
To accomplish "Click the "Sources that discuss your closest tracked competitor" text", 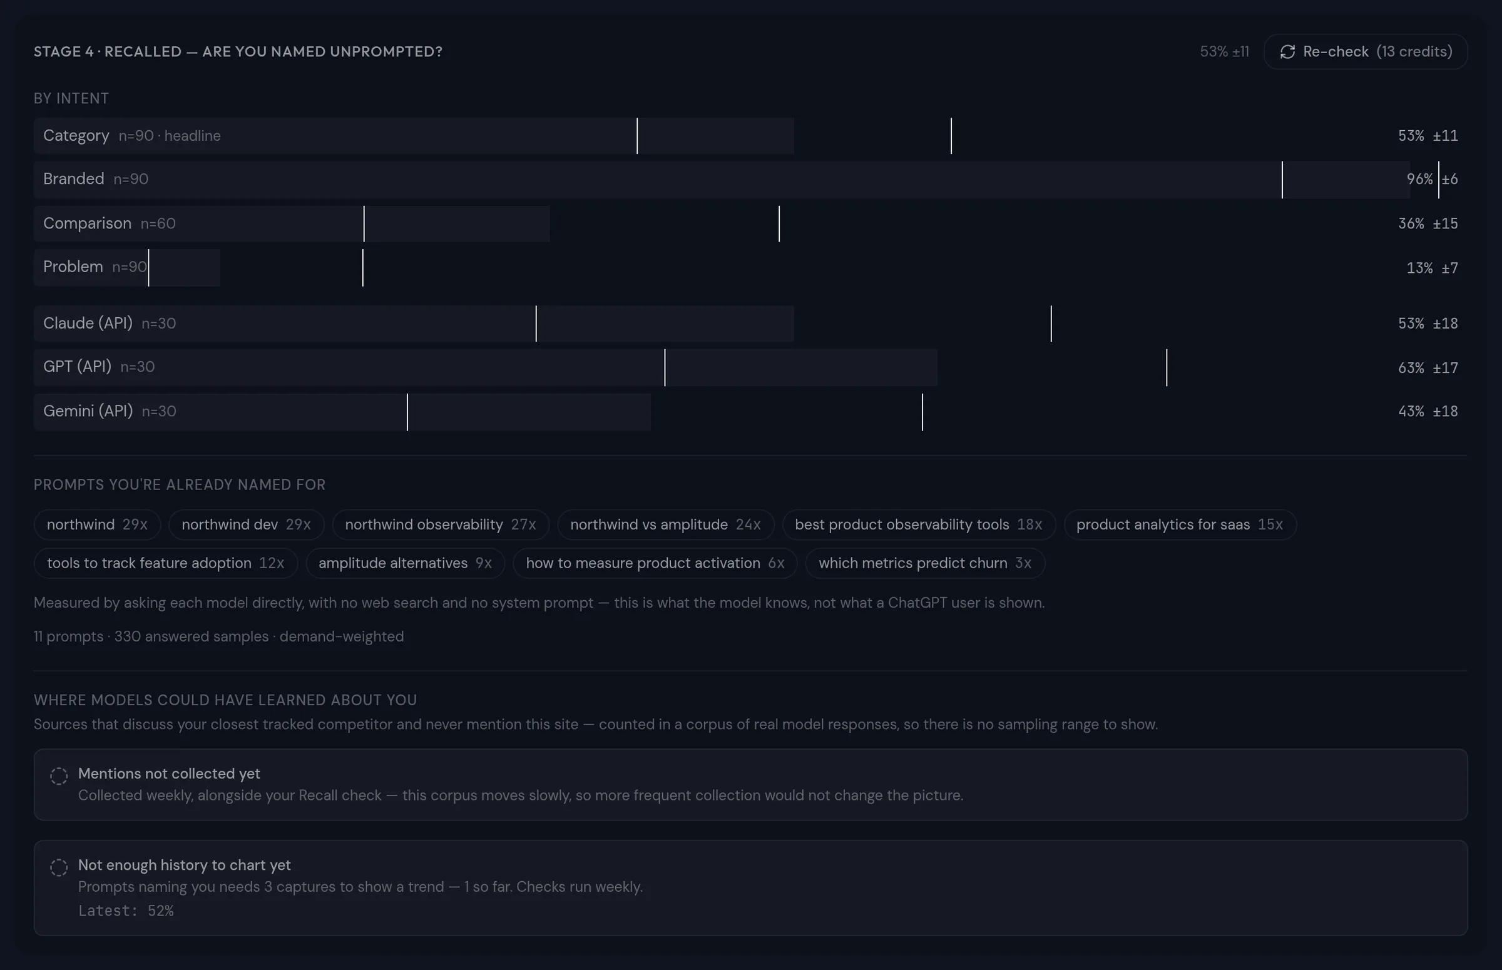I will pyautogui.click(x=596, y=724).
